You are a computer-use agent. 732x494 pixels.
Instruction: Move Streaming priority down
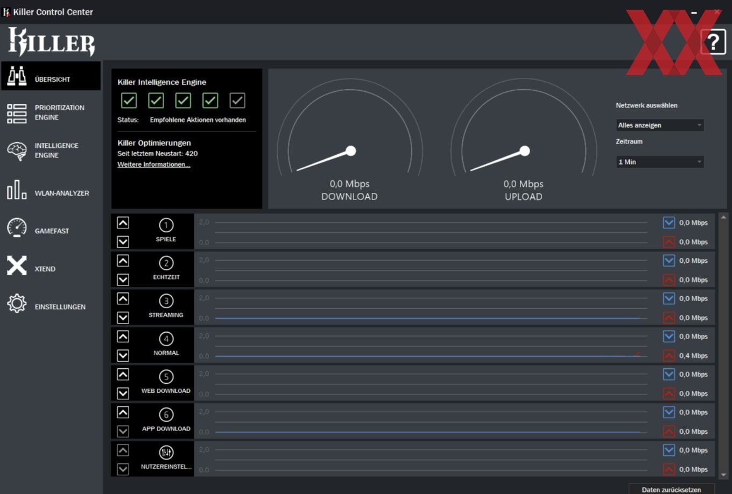pyautogui.click(x=123, y=318)
